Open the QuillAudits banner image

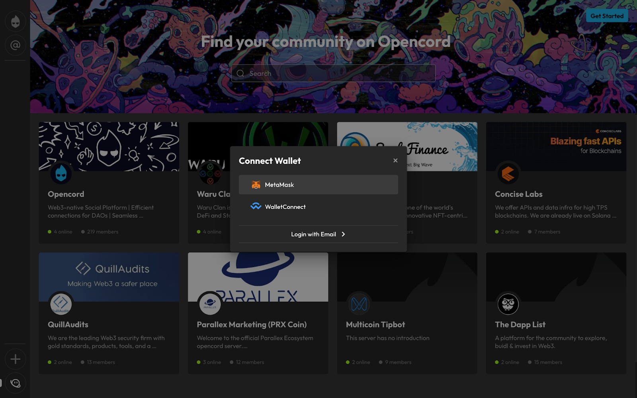pyautogui.click(x=109, y=277)
